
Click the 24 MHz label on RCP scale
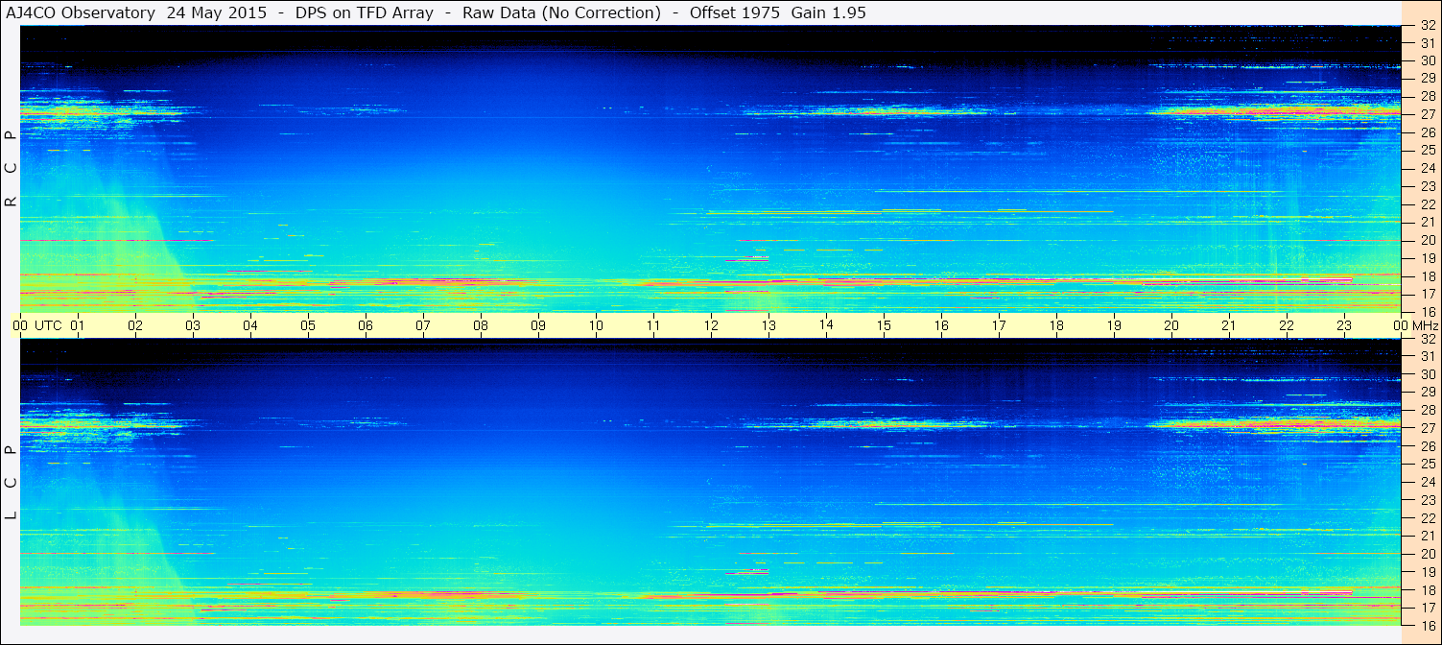click(1427, 168)
